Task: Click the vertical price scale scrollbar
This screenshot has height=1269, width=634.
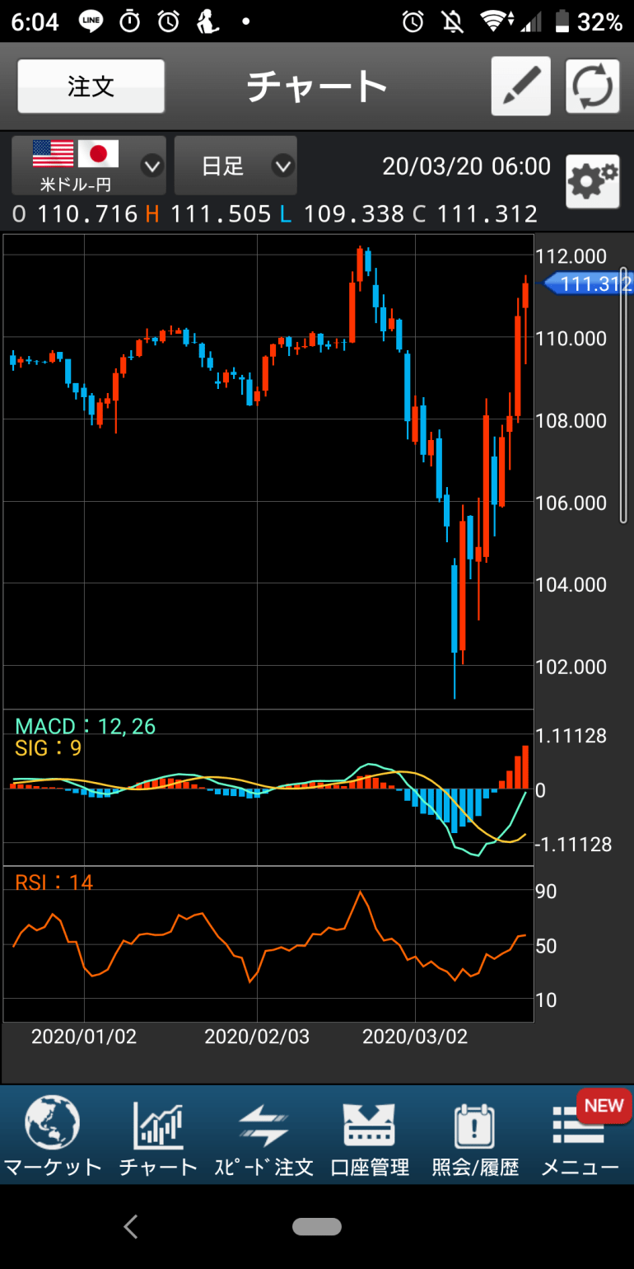Action: pyautogui.click(x=623, y=396)
